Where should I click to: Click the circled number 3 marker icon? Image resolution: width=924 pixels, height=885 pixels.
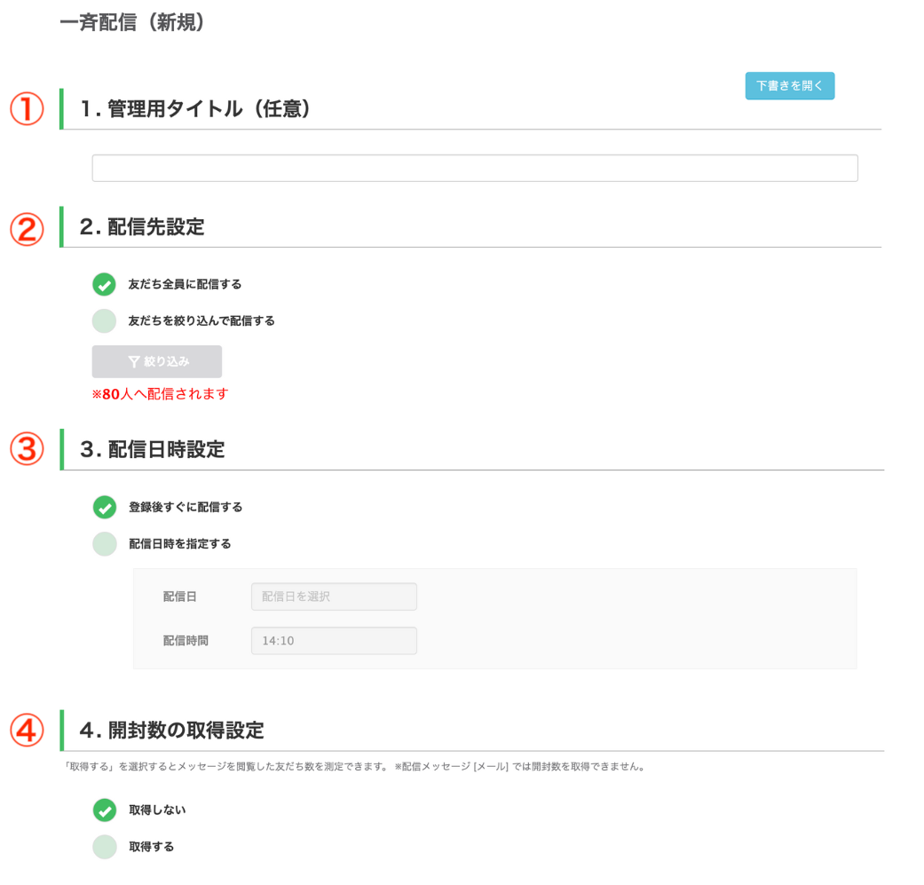pos(27,450)
